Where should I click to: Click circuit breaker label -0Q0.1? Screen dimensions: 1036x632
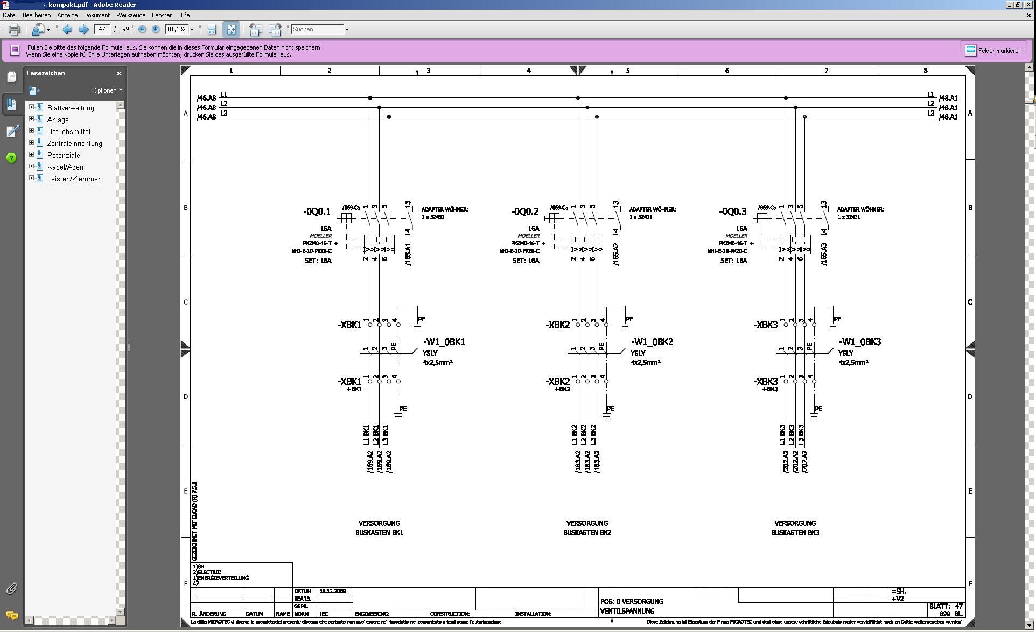point(317,212)
